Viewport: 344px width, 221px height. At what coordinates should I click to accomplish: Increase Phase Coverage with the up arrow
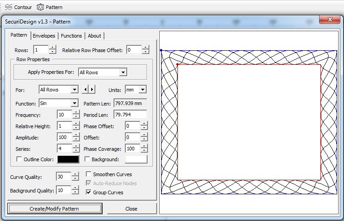pos(144,146)
